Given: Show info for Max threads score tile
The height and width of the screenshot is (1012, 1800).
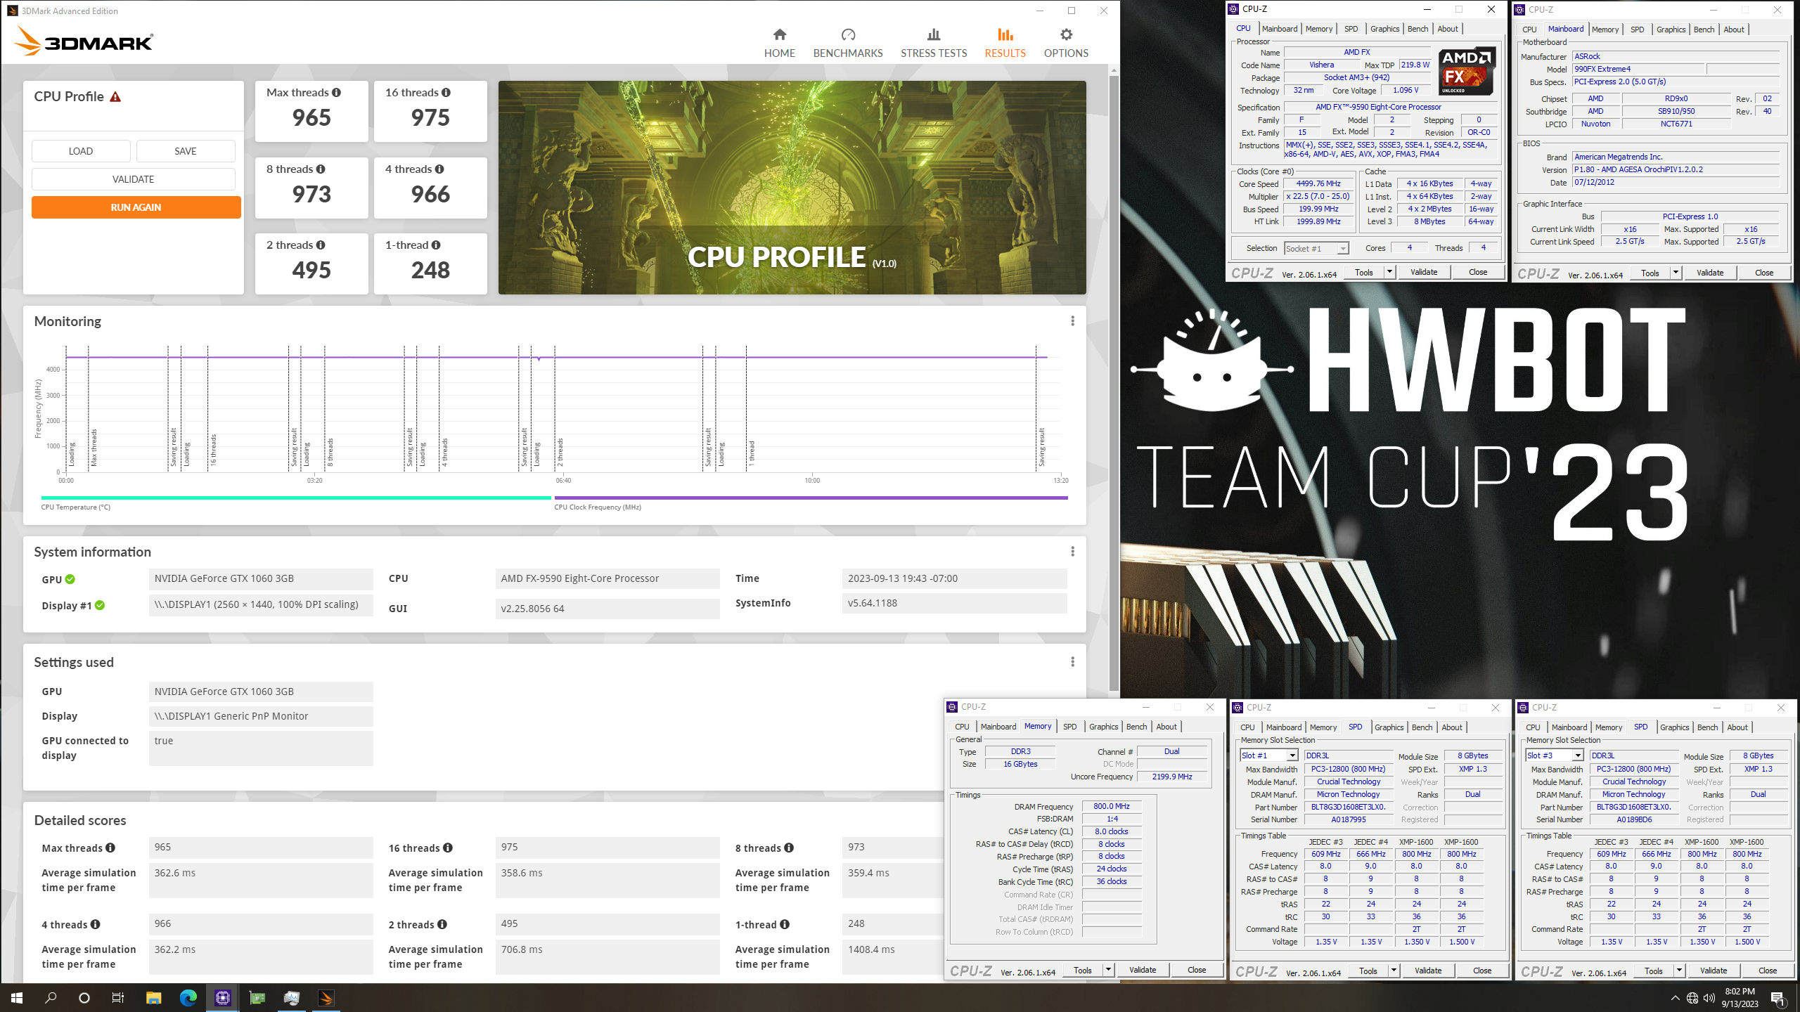Looking at the screenshot, I should pyautogui.click(x=336, y=93).
